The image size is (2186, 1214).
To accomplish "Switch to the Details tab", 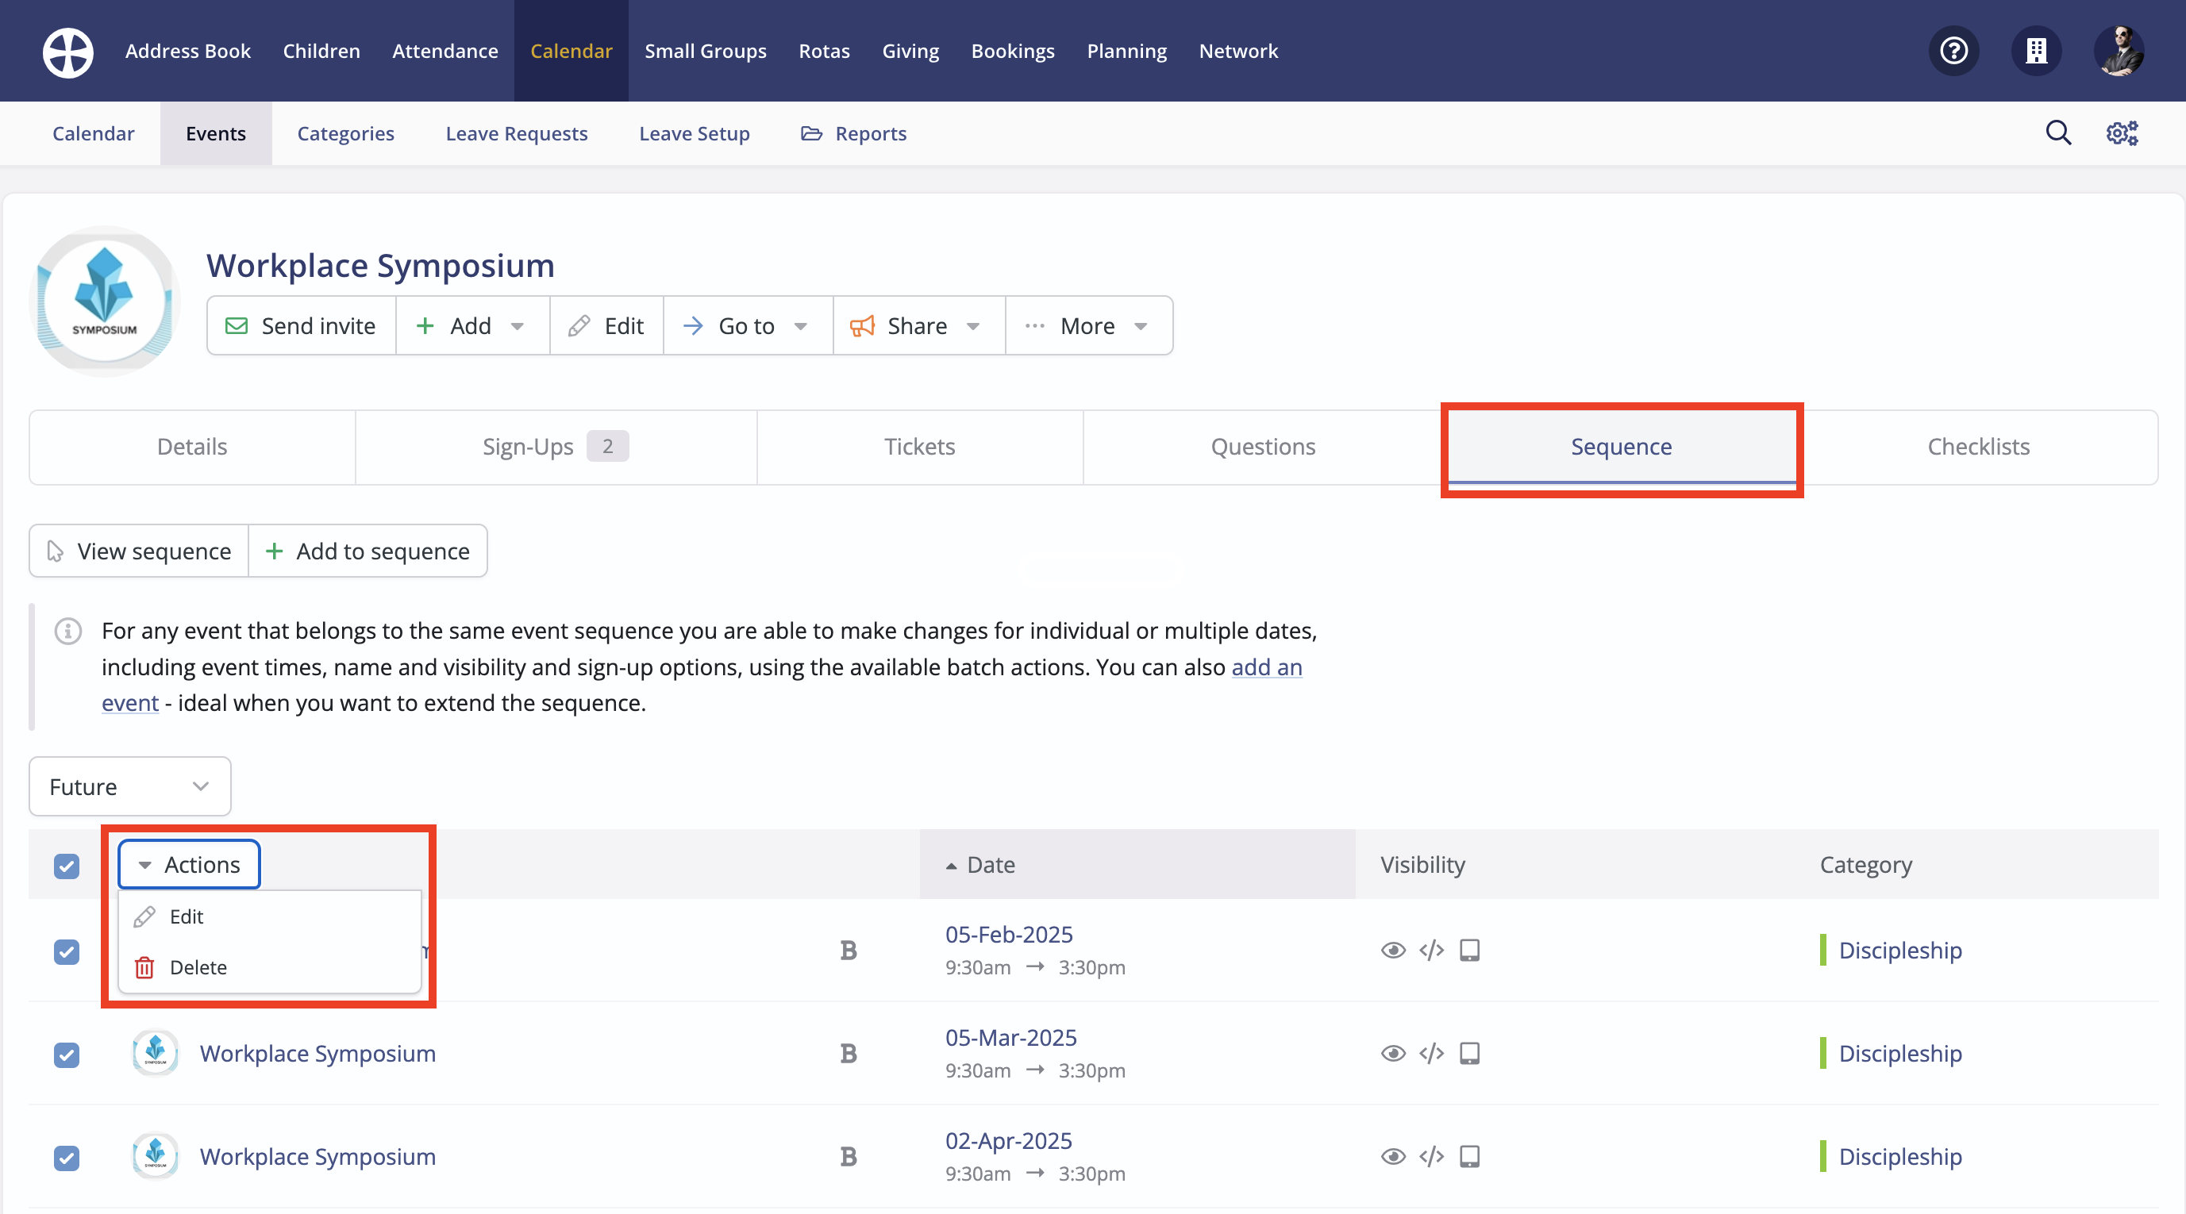I will (x=192, y=447).
